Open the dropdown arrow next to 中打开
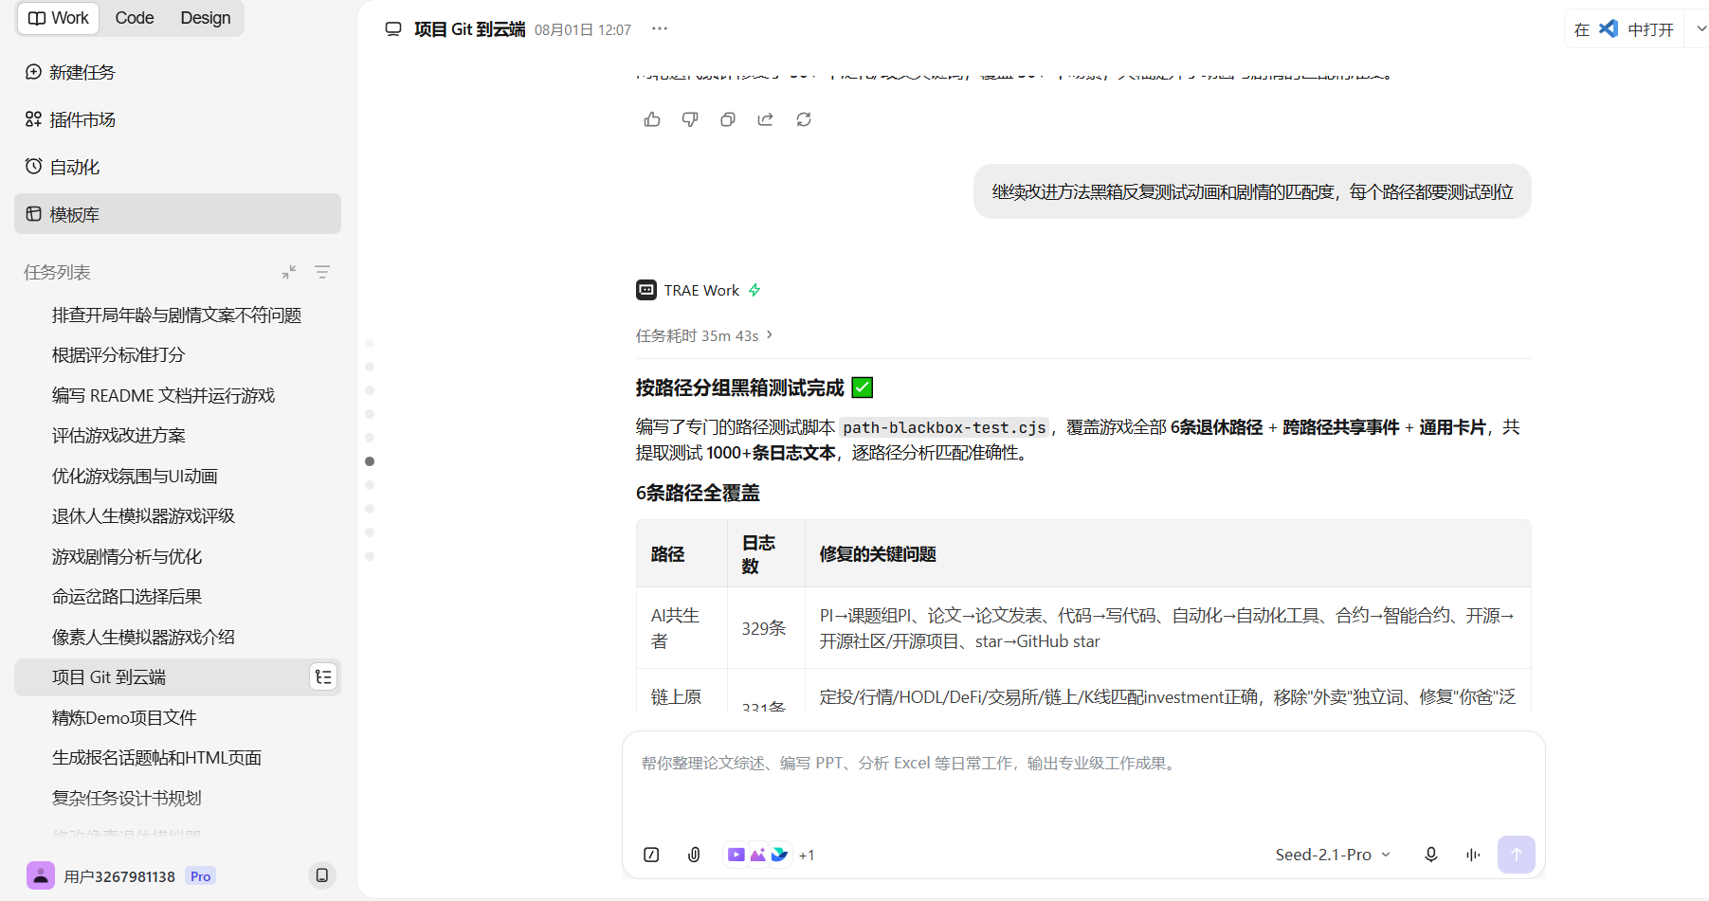 [x=1700, y=29]
